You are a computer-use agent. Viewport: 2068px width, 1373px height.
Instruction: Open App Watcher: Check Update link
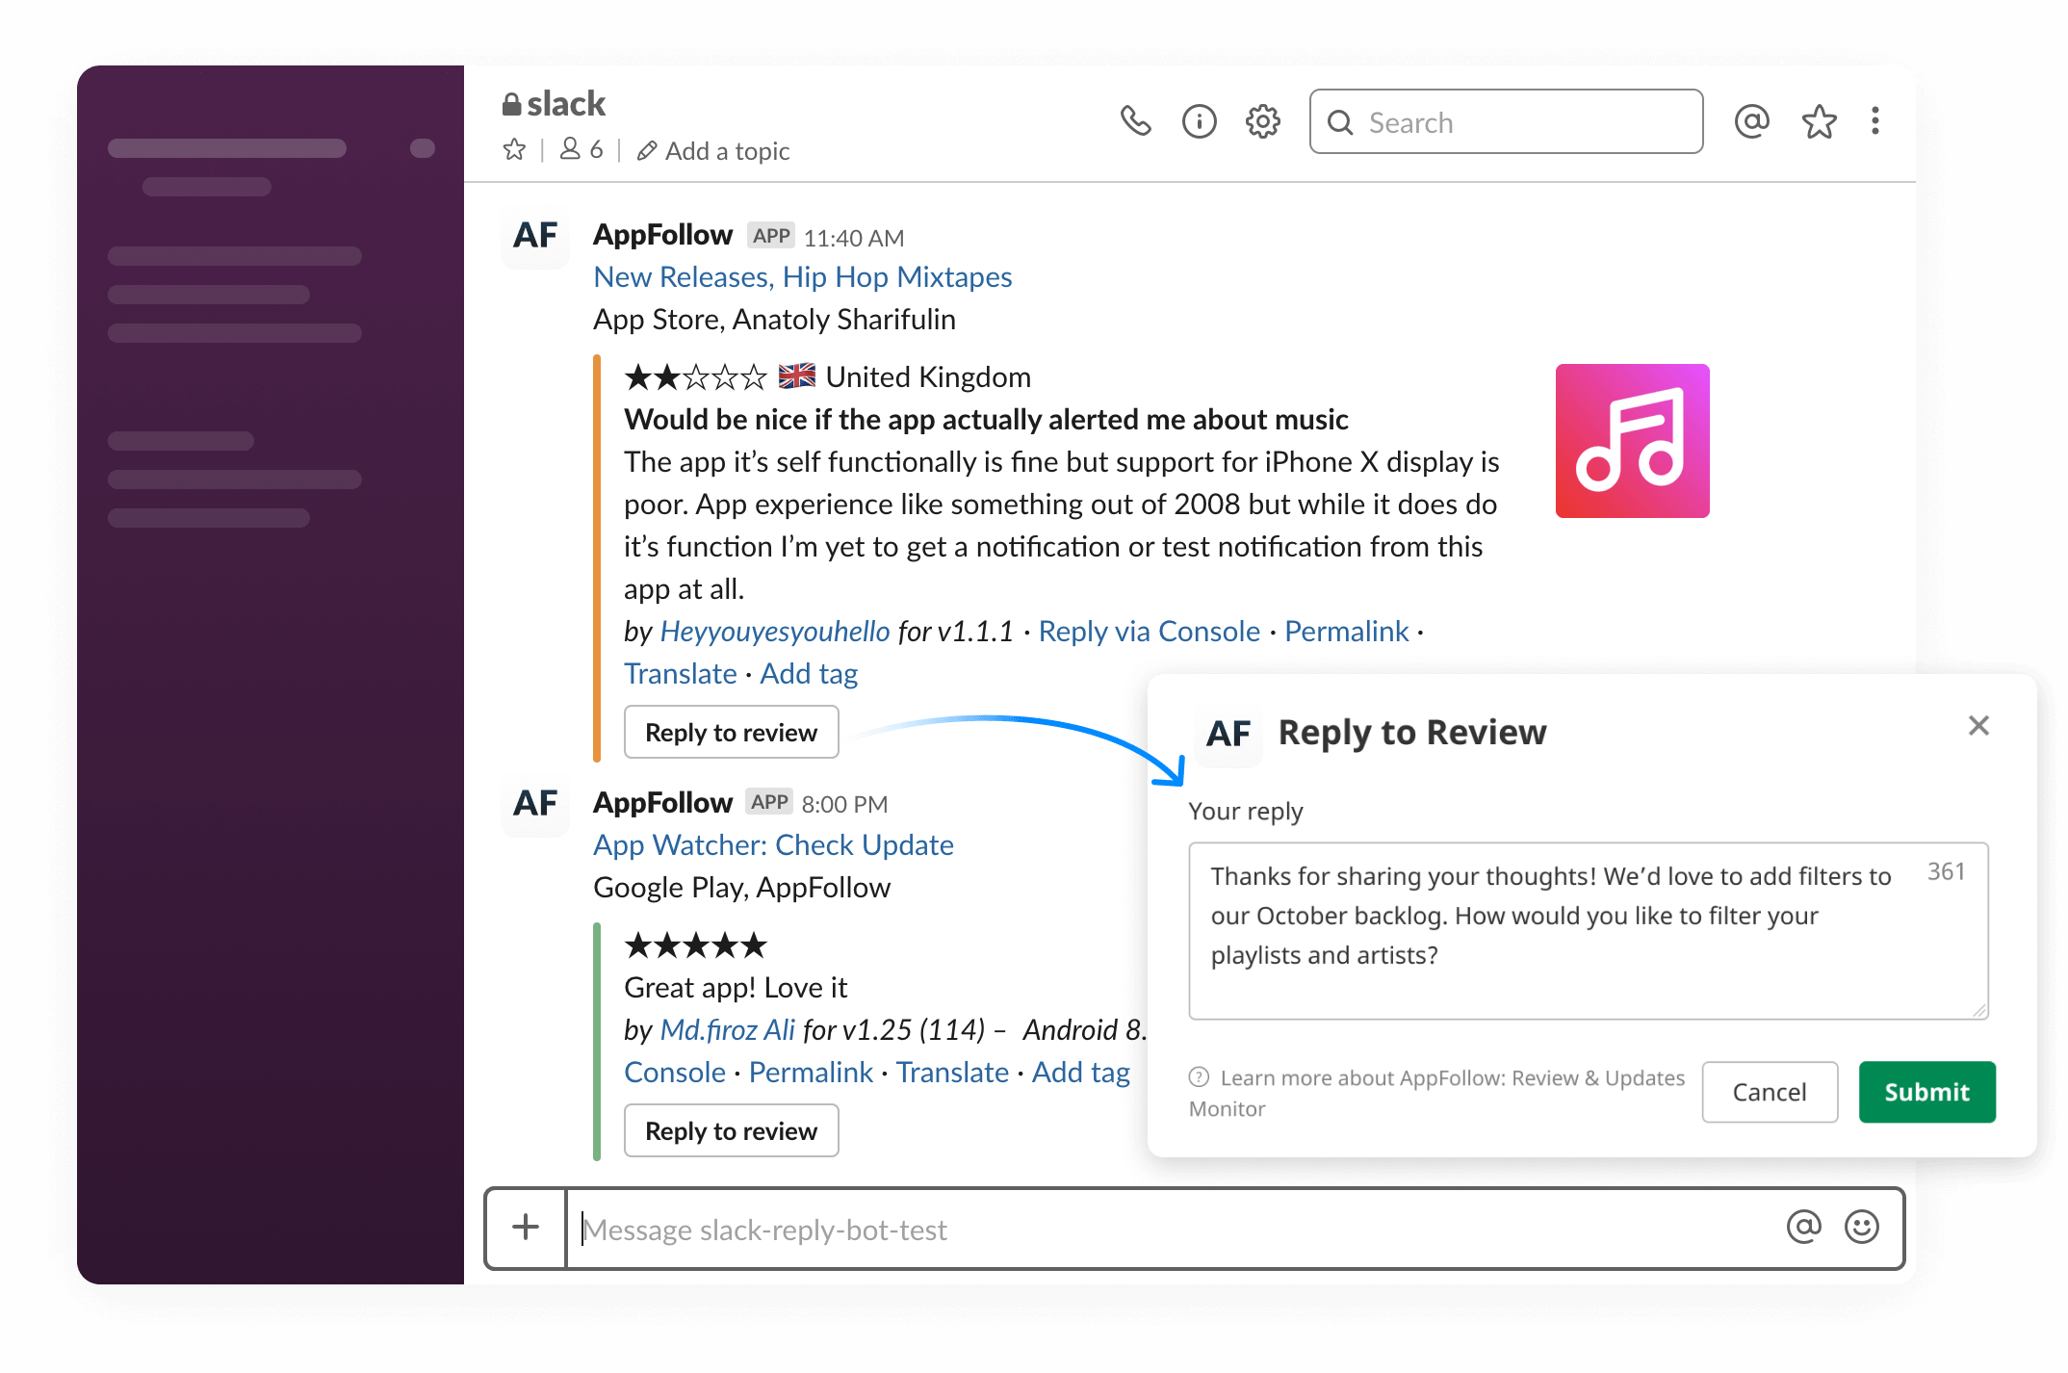pyautogui.click(x=773, y=845)
